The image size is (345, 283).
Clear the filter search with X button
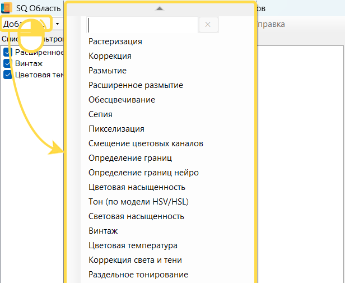[x=208, y=24]
